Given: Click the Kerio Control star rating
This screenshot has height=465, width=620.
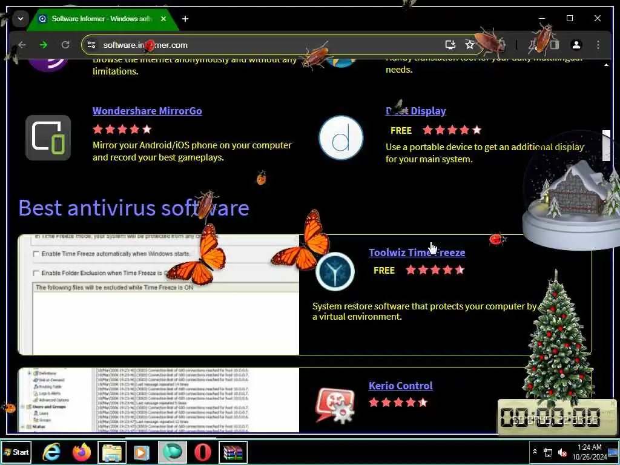Looking at the screenshot, I should 398,403.
